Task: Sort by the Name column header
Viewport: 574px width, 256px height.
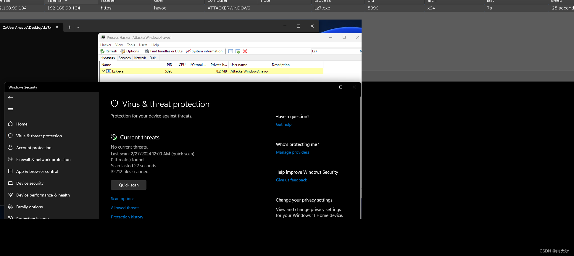Action: [x=129, y=65]
